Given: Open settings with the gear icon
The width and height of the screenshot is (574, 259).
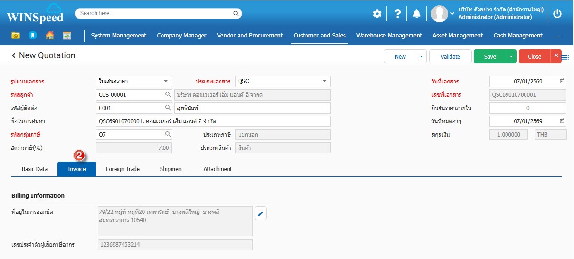Looking at the screenshot, I should [377, 14].
